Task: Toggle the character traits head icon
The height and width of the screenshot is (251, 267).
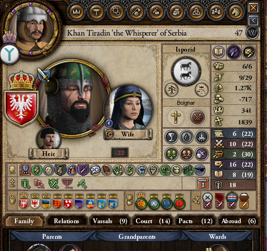Action: (12, 170)
